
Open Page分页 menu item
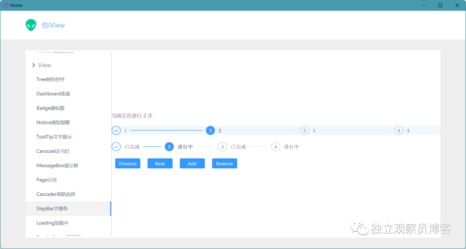click(68, 180)
